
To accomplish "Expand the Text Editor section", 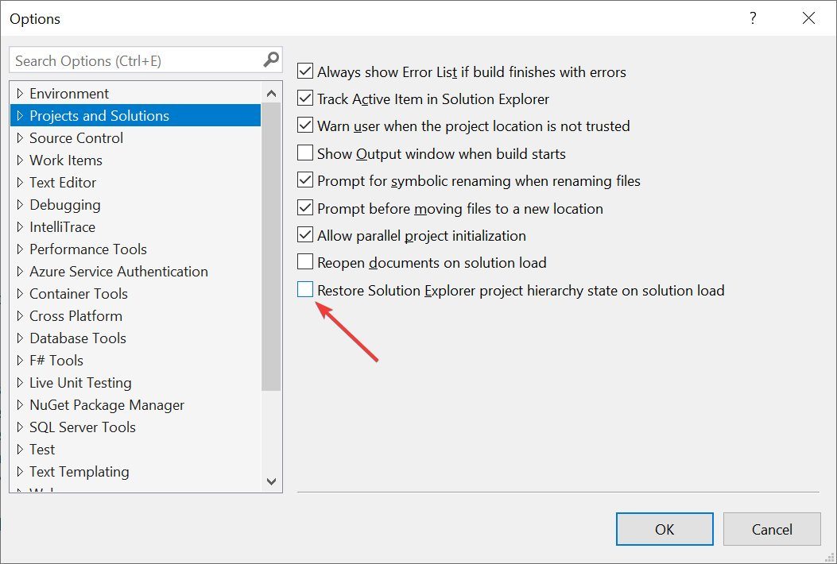I will pyautogui.click(x=19, y=182).
